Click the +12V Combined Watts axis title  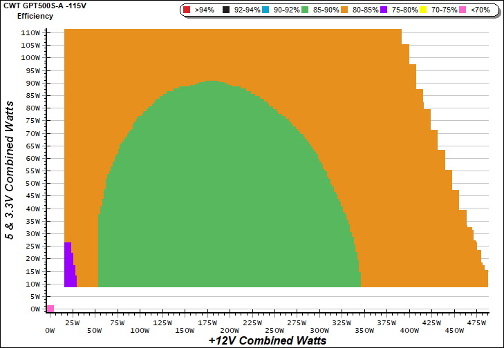tap(267, 341)
